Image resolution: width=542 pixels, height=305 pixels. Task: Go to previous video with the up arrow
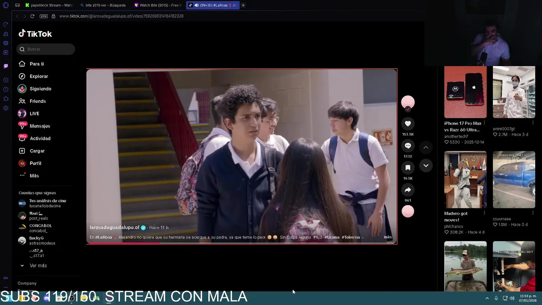click(x=426, y=147)
